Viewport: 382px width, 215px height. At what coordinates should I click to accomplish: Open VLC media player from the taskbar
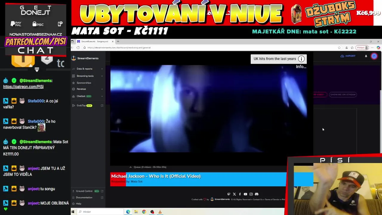coord(160,212)
